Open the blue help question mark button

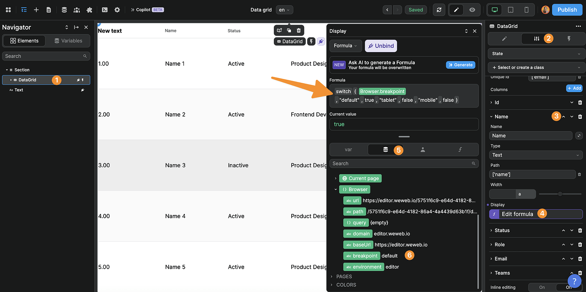pos(574,281)
